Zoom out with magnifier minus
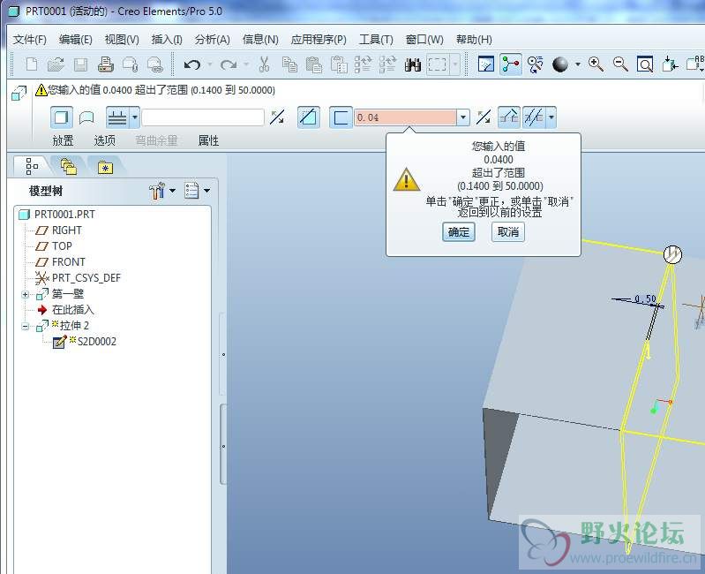 coord(620,64)
